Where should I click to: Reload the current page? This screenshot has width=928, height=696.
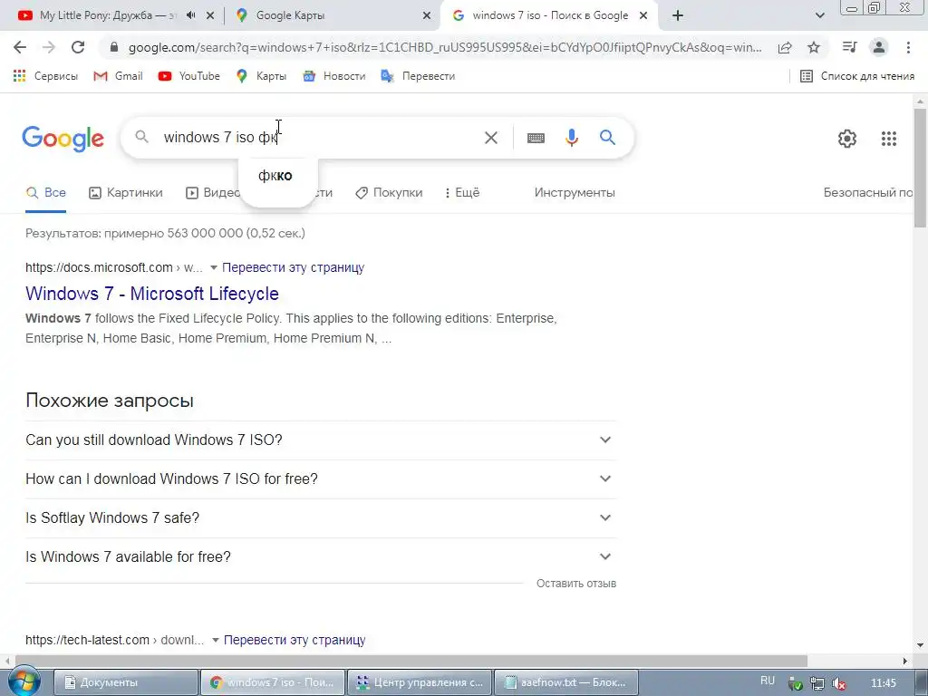pos(78,47)
